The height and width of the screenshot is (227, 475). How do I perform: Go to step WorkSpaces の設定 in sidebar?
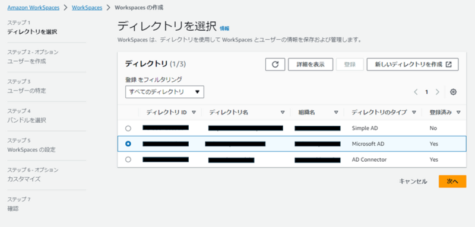pos(31,149)
